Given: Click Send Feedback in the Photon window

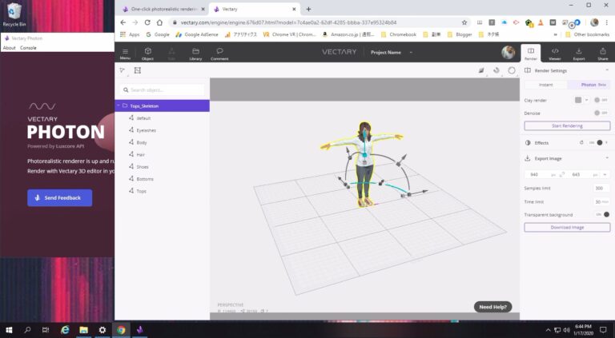Looking at the screenshot, I should [x=60, y=198].
